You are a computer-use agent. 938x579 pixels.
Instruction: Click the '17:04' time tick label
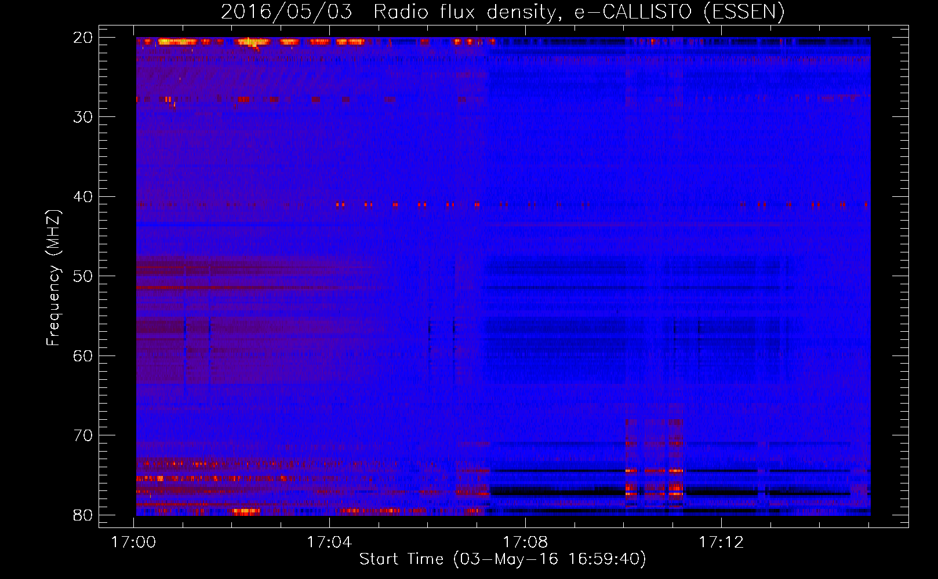click(x=329, y=543)
